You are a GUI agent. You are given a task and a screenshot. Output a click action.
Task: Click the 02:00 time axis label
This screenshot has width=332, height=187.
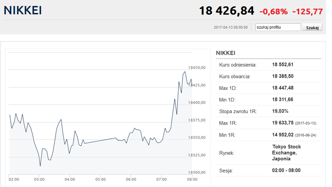pos(14,179)
